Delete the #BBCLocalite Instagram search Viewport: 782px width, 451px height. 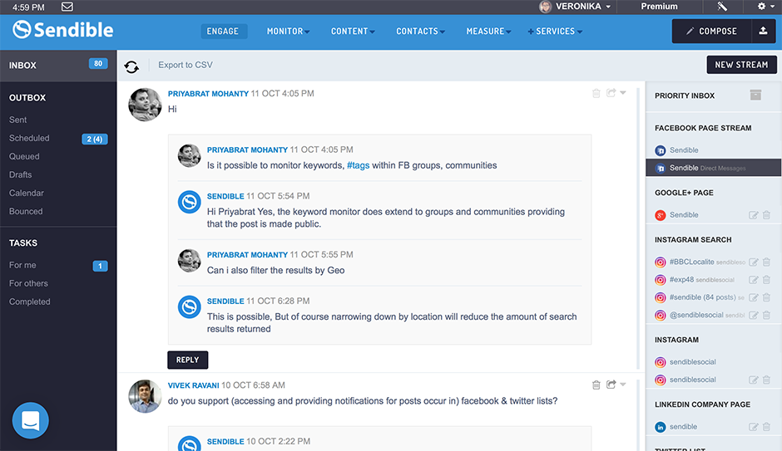[766, 262]
